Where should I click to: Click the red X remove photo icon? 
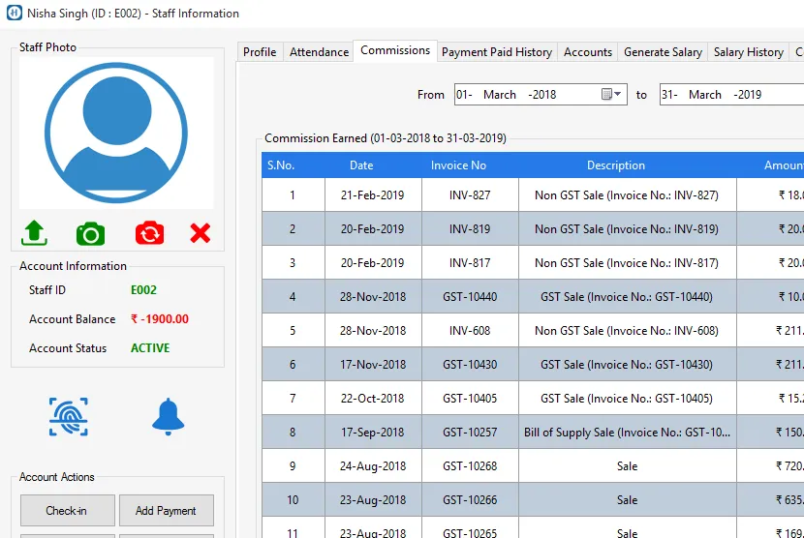pos(201,233)
